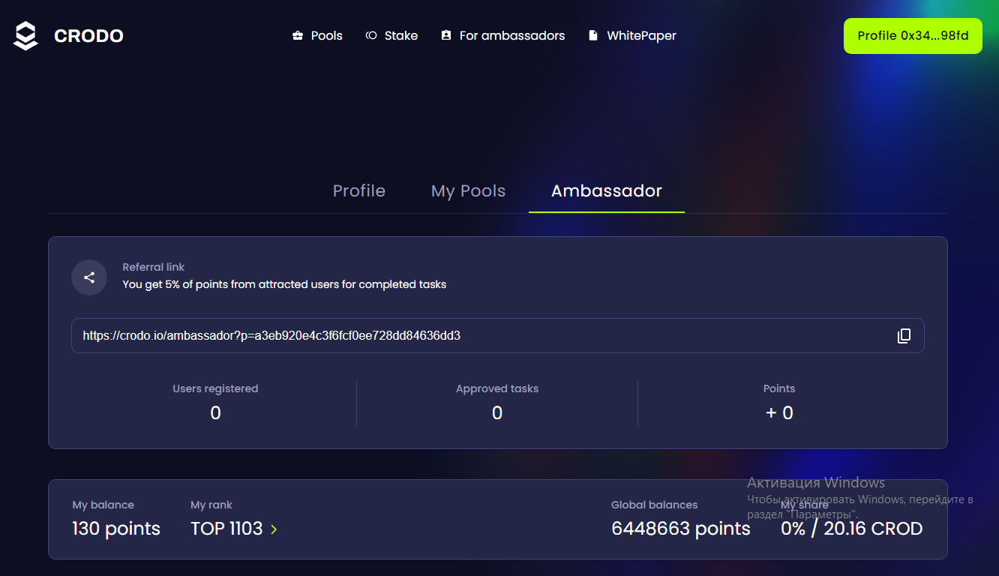Open the Pools menu item

click(x=317, y=35)
